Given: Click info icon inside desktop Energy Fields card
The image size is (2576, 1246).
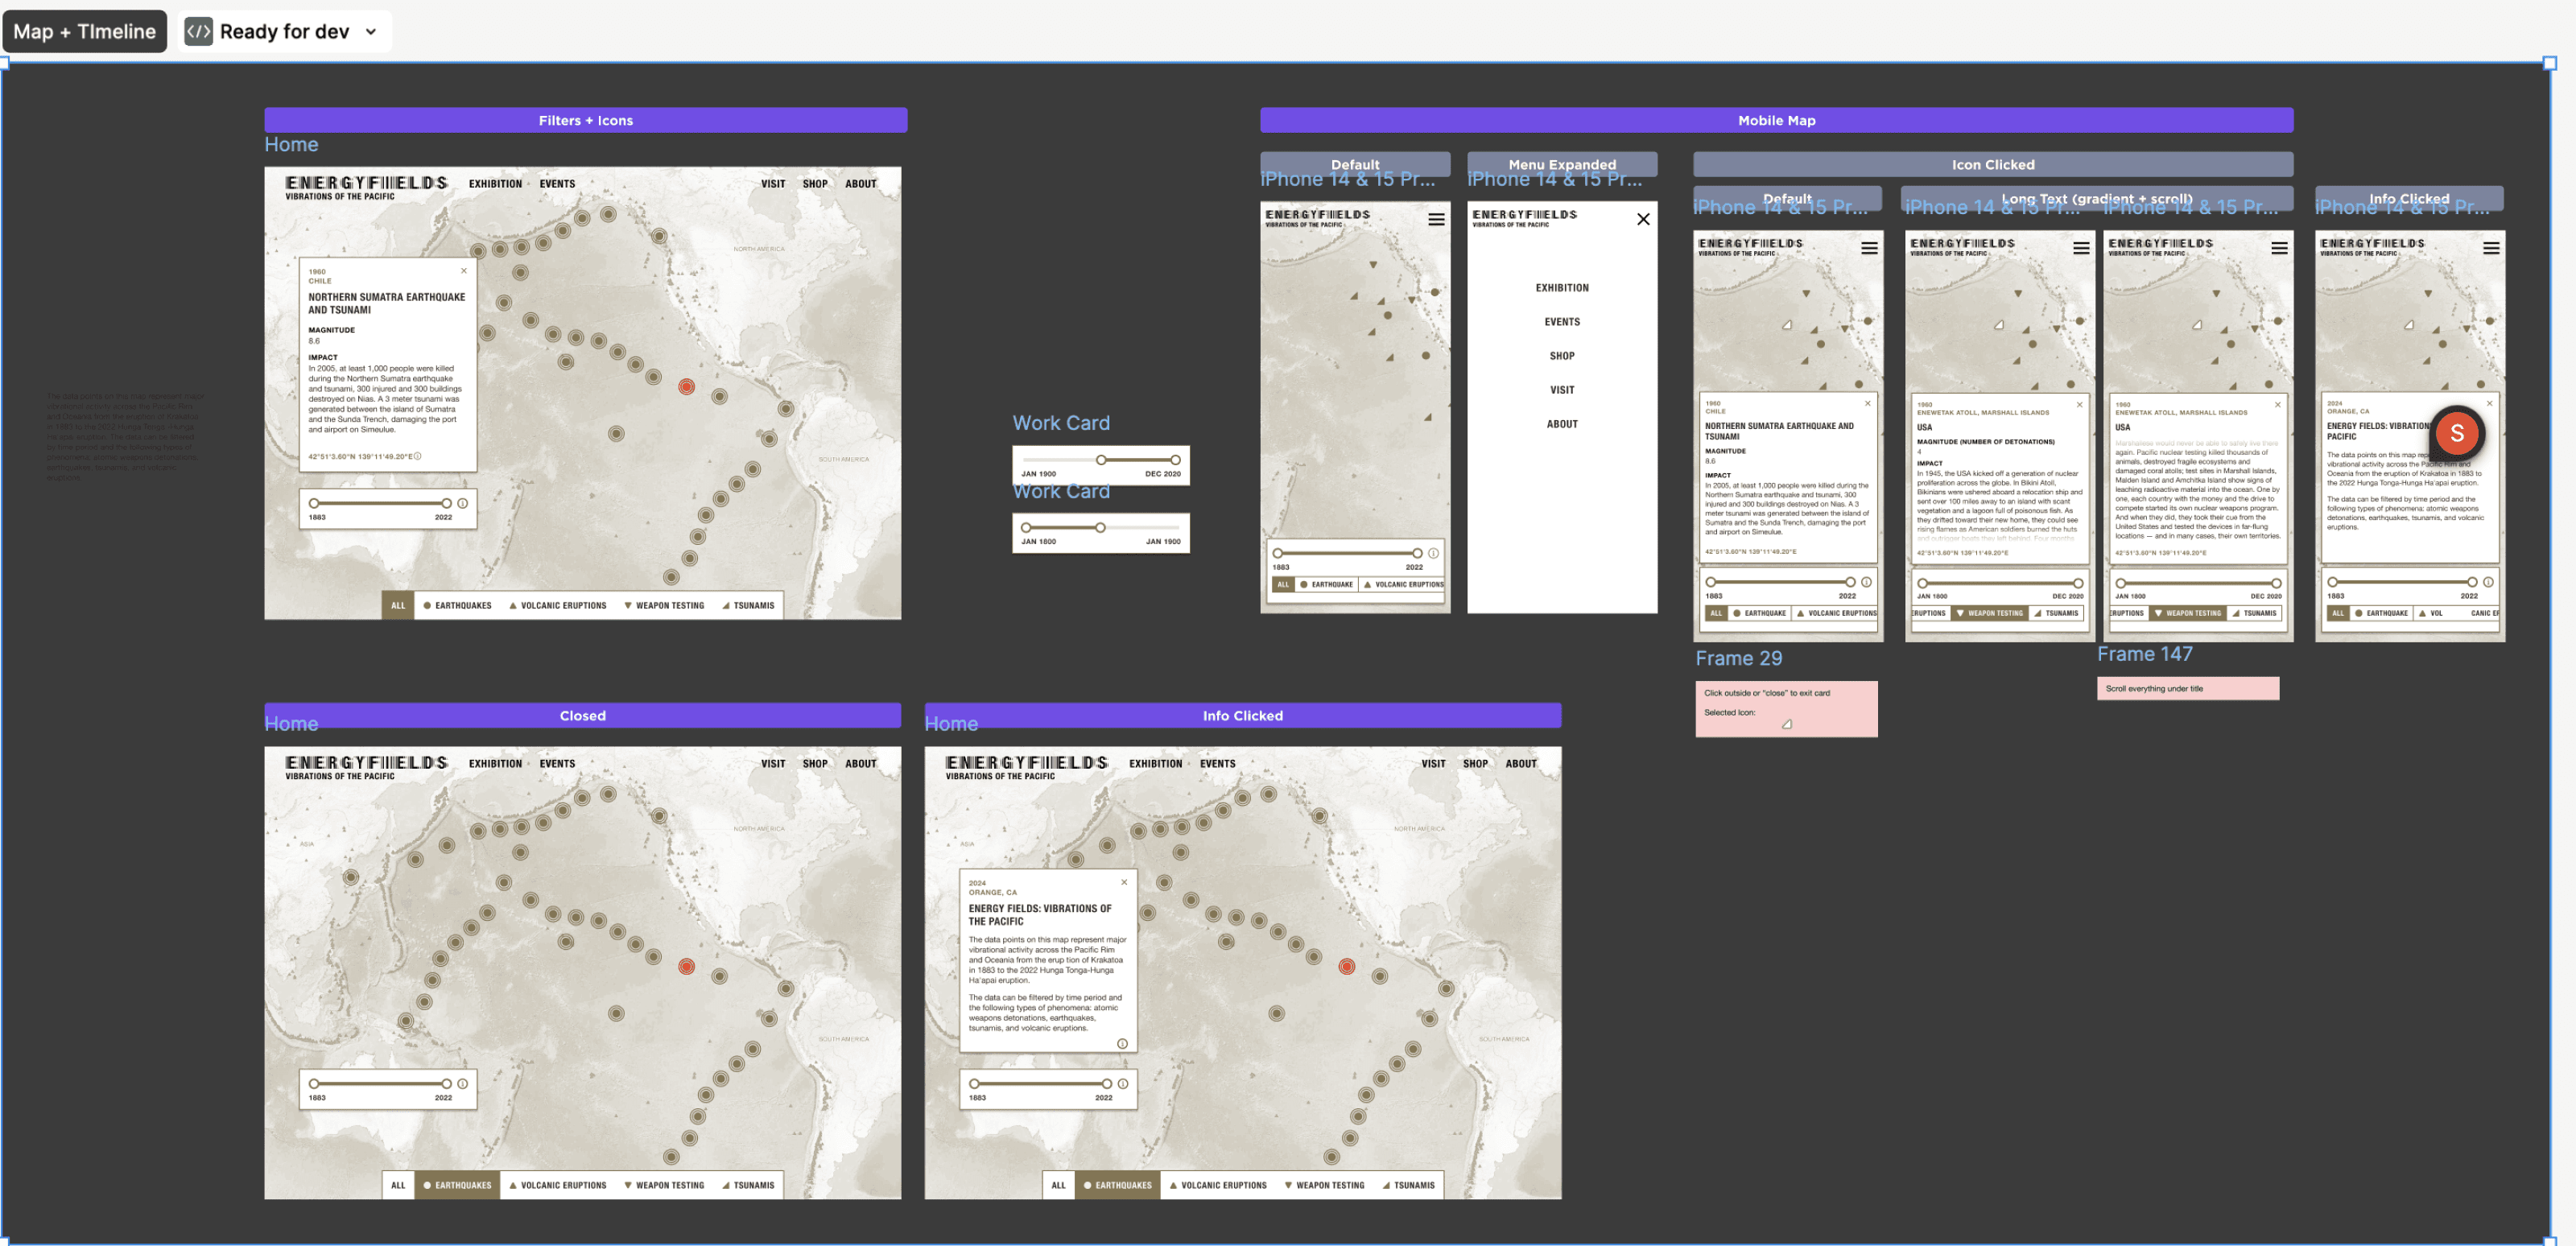Looking at the screenshot, I should point(1122,1043).
